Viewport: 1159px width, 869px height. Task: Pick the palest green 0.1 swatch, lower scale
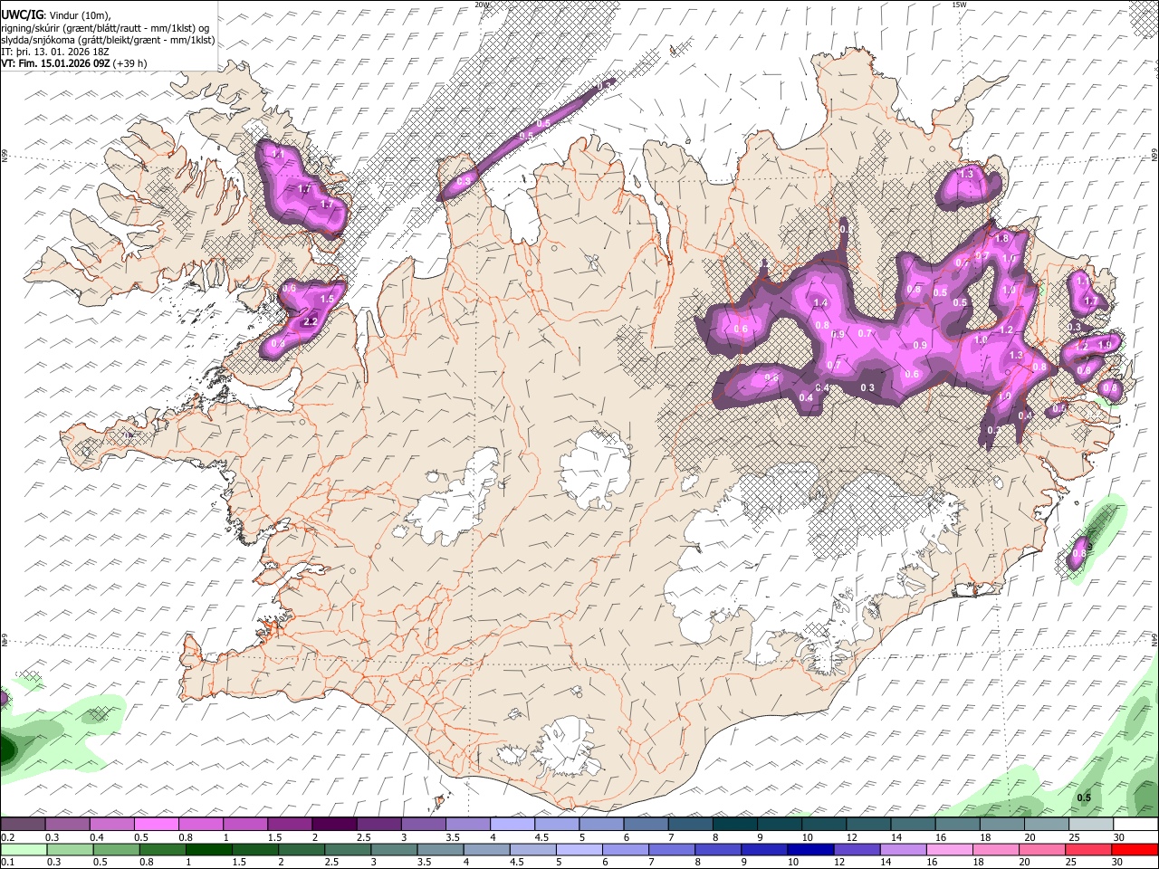(24, 850)
